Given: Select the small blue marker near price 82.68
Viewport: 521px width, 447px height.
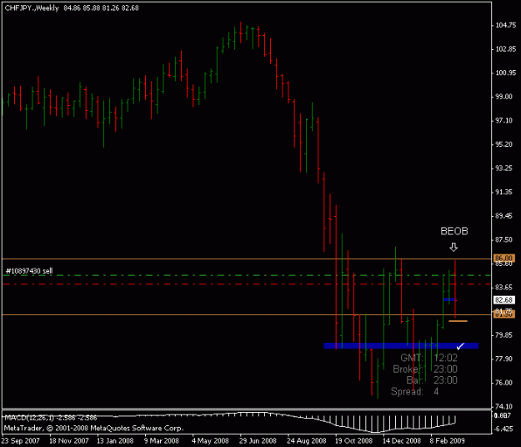Looking at the screenshot, I should click(x=449, y=299).
